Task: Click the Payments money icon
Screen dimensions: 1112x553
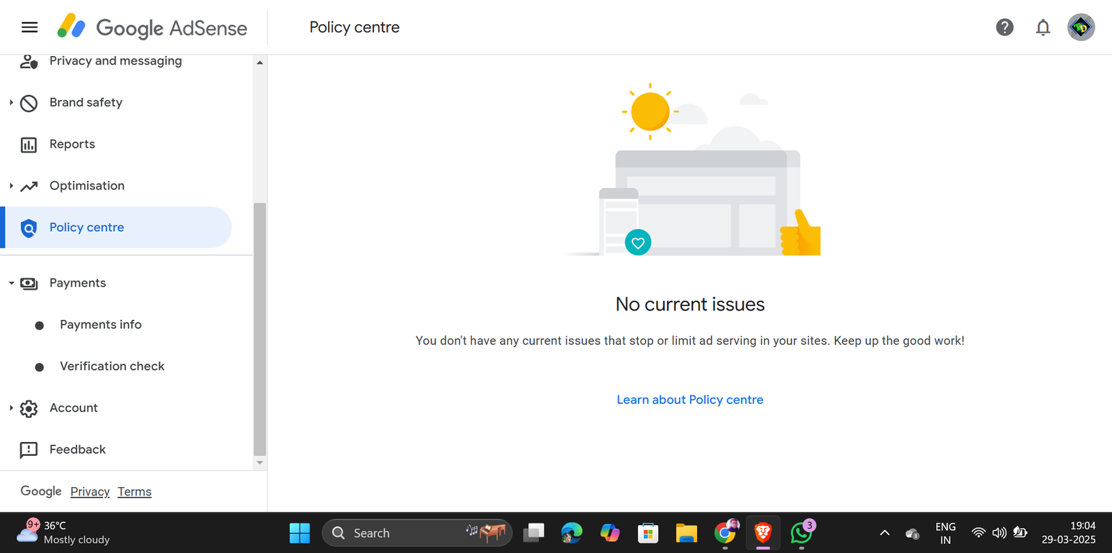Action: coord(28,283)
